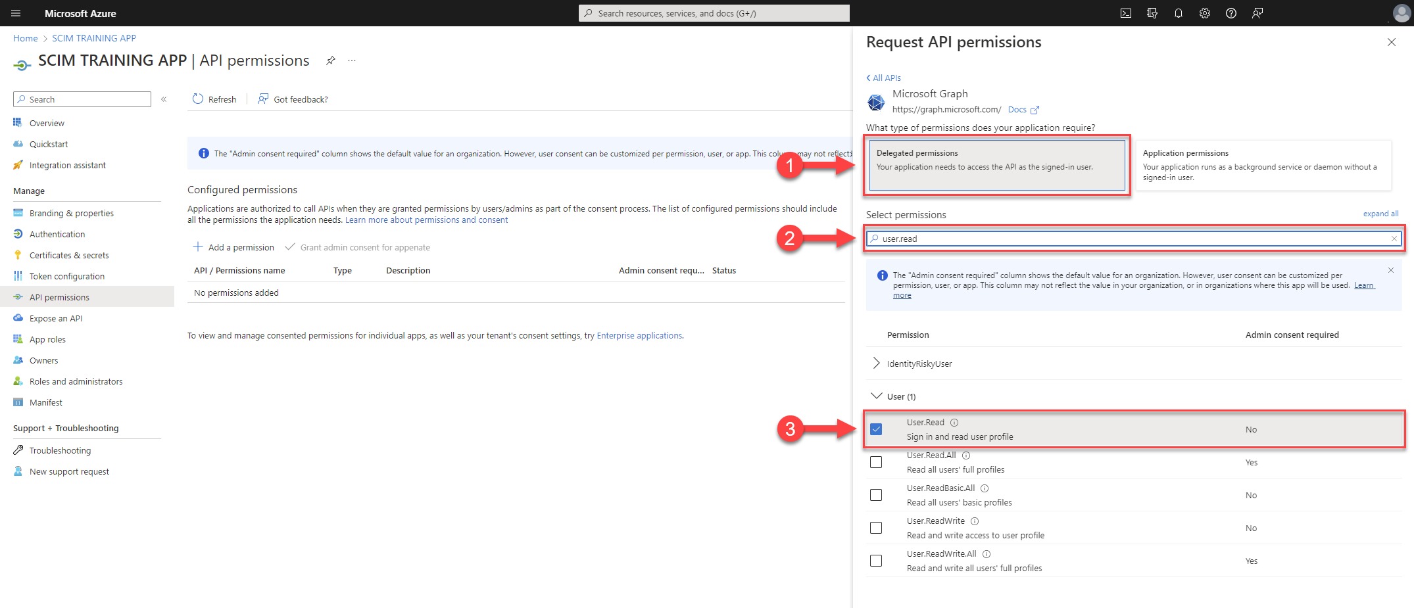Open Owners menu item
The height and width of the screenshot is (608, 1414).
43,360
